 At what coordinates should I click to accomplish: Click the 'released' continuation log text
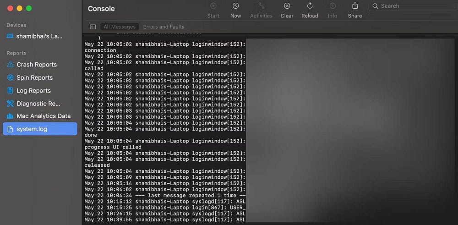pos(97,165)
